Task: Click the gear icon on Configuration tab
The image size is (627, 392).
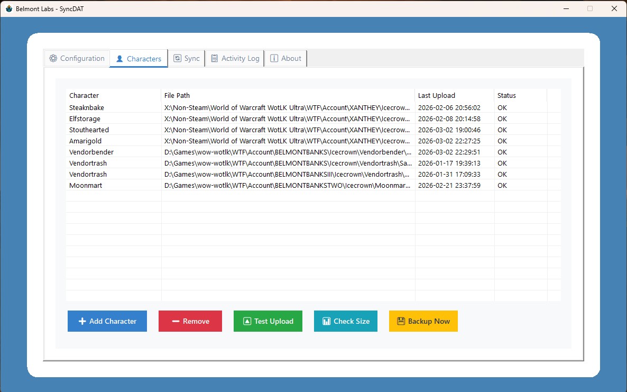Action: point(53,59)
